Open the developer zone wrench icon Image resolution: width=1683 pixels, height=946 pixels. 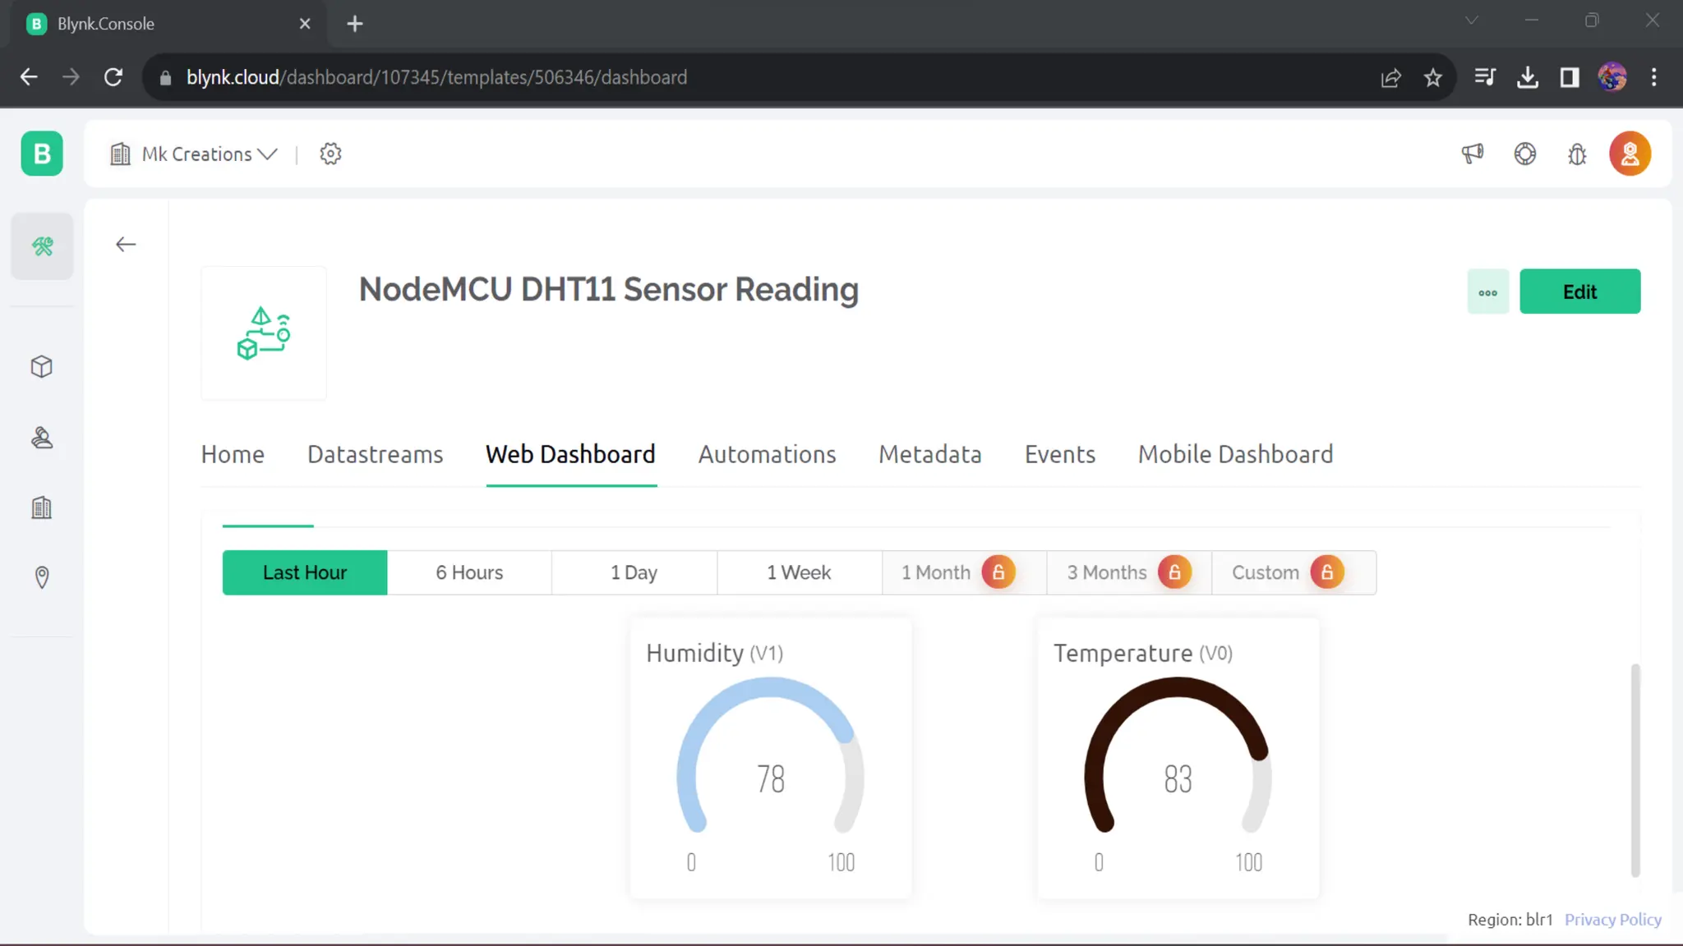pyautogui.click(x=42, y=246)
